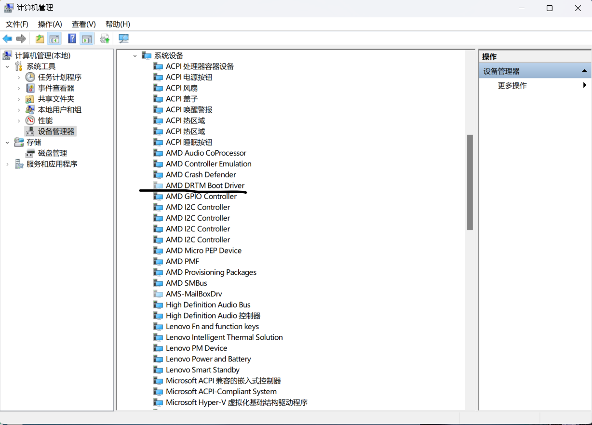Click 更多操作 in the actions pane

tap(512, 86)
